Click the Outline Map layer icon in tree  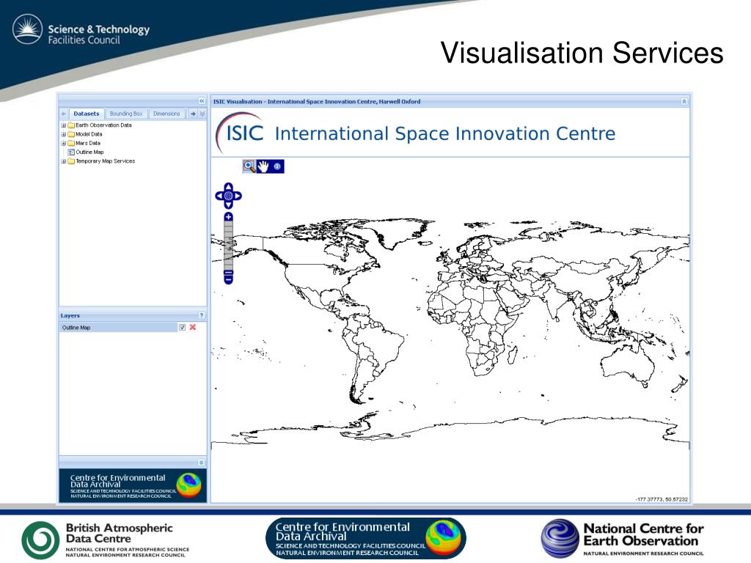71,152
